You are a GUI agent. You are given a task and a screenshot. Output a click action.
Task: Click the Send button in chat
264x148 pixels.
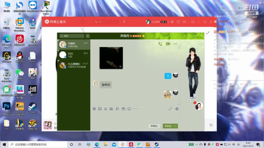click(x=168, y=126)
